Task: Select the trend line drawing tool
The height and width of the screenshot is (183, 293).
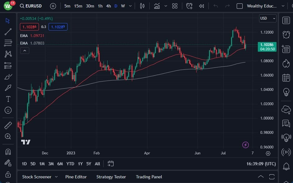Action: (x=8, y=31)
